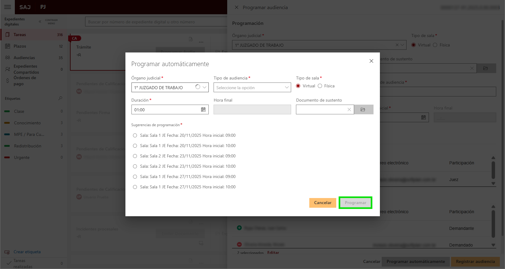Select the Física room type in the dialog
This screenshot has height=269, width=505.
click(x=320, y=86)
